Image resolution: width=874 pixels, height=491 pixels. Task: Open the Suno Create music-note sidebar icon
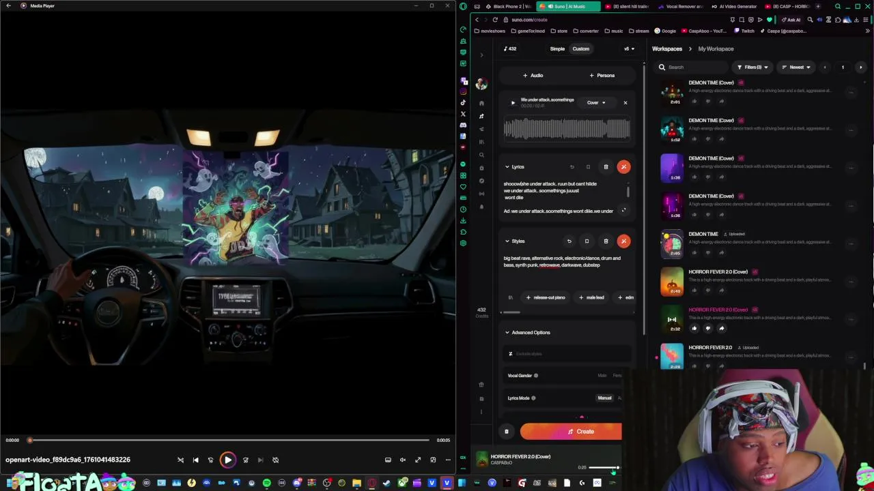pos(481,116)
